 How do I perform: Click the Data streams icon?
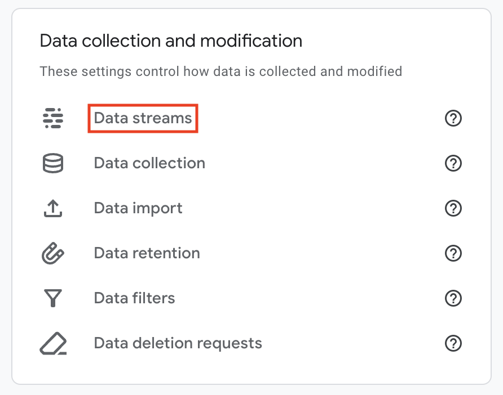[x=52, y=118]
